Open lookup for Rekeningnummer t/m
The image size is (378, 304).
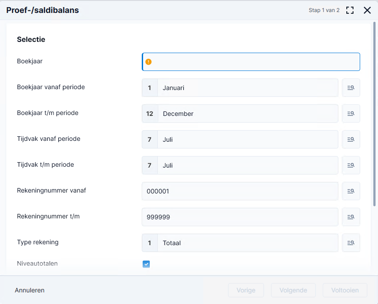pyautogui.click(x=351, y=217)
